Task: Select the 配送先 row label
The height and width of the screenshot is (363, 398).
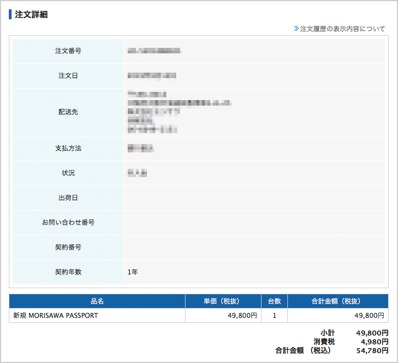Action: tap(68, 112)
